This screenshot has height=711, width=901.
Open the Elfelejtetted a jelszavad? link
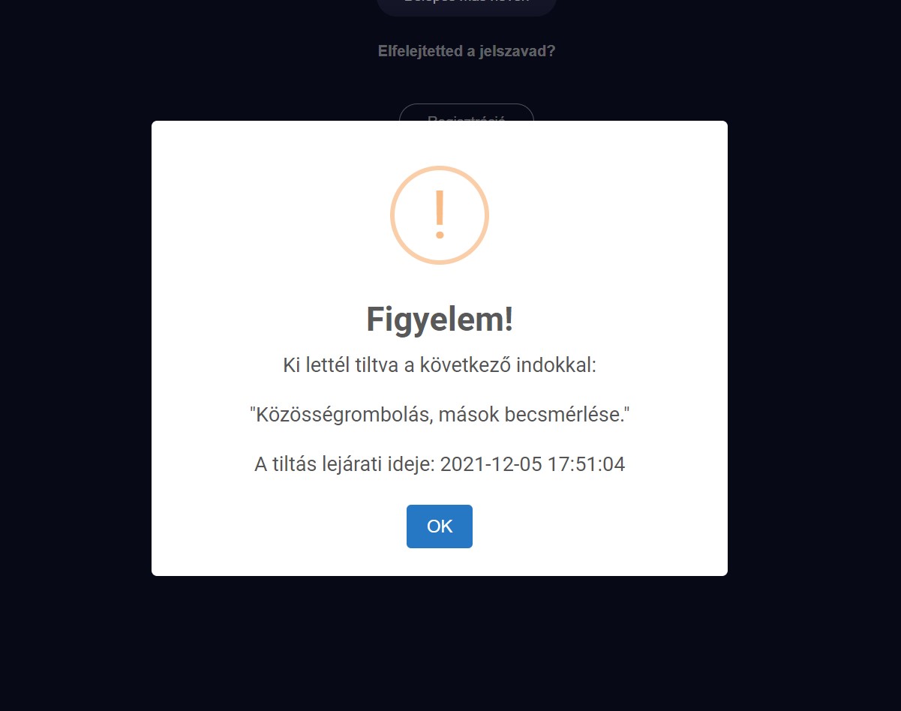point(467,52)
